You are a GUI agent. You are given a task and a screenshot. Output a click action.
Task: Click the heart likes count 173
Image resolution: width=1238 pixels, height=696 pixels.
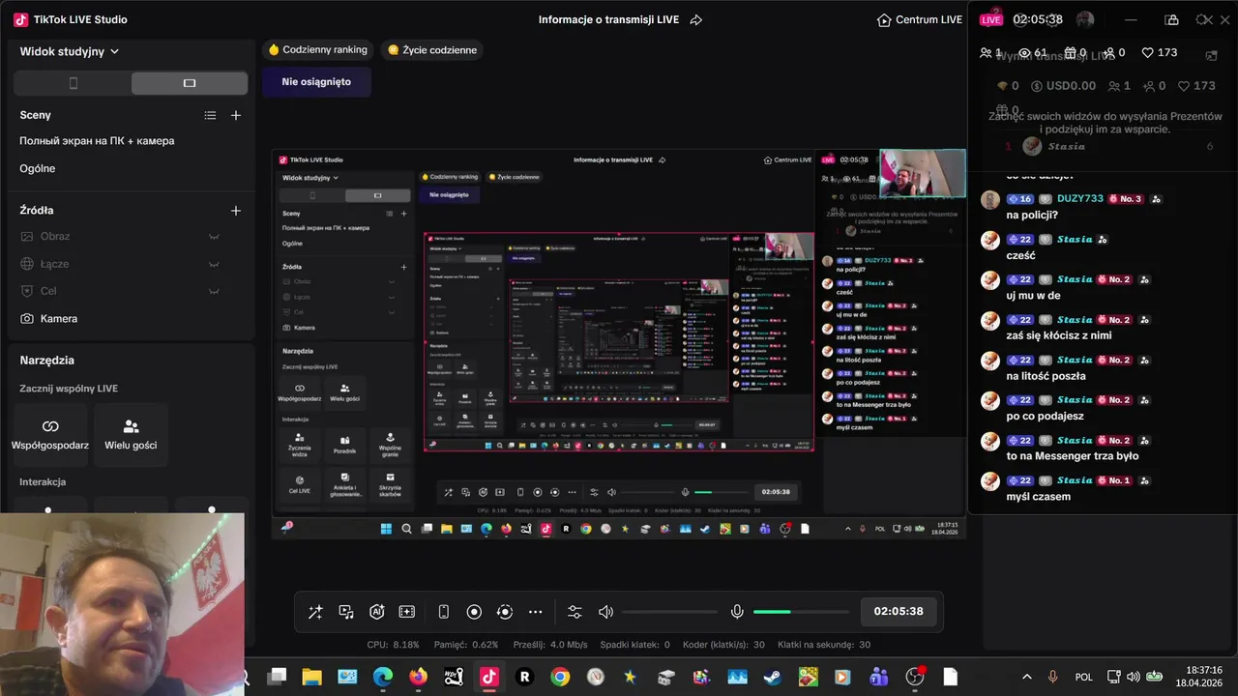(1160, 53)
